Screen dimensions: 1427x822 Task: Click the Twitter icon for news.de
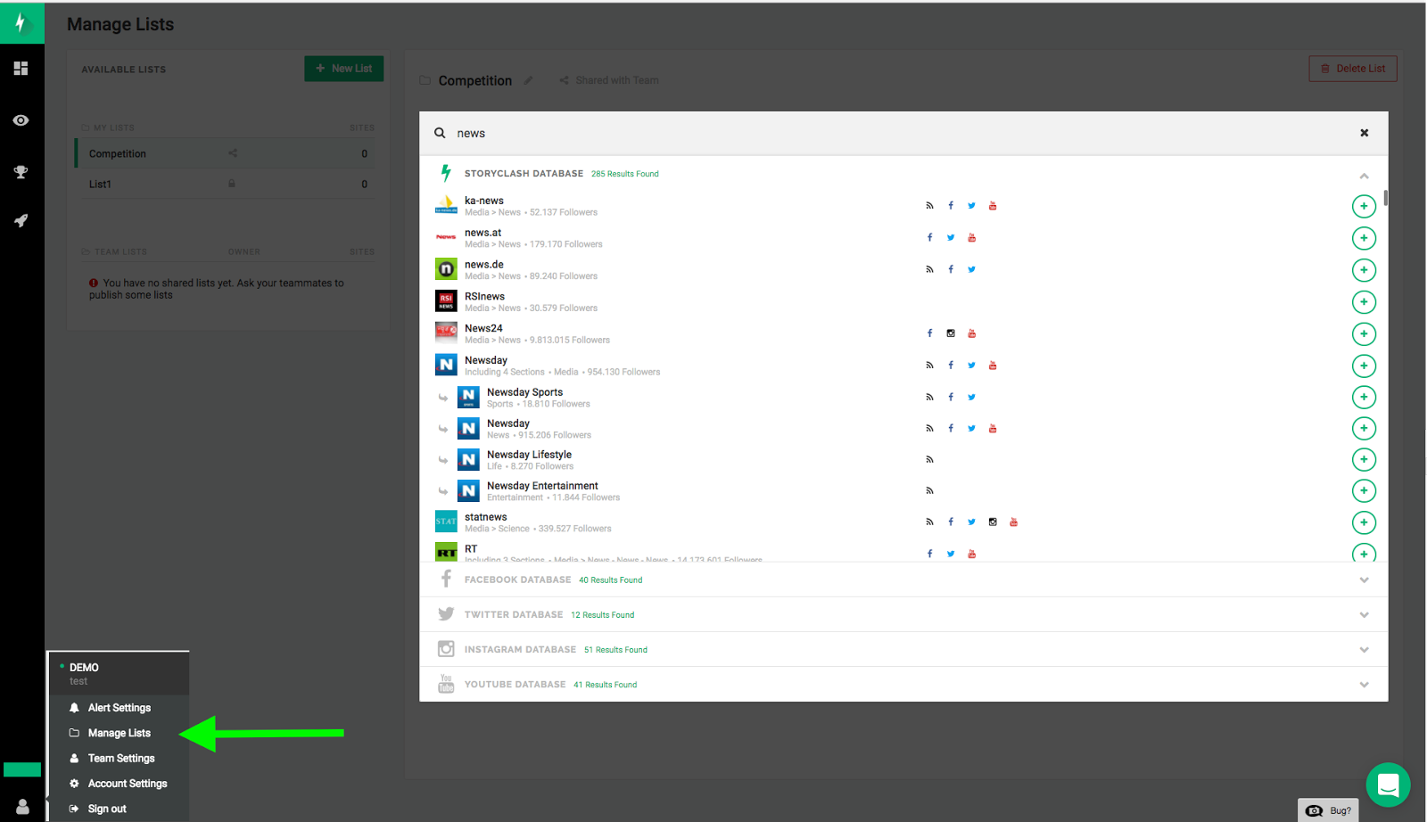tap(971, 269)
